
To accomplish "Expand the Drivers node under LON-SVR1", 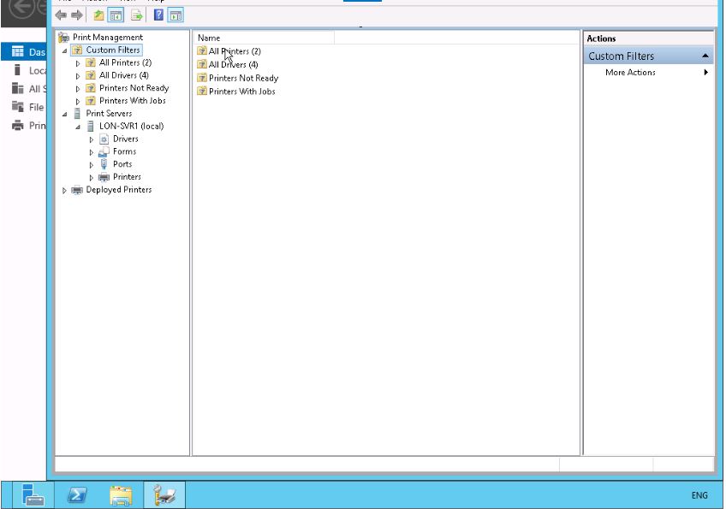I will (92, 139).
